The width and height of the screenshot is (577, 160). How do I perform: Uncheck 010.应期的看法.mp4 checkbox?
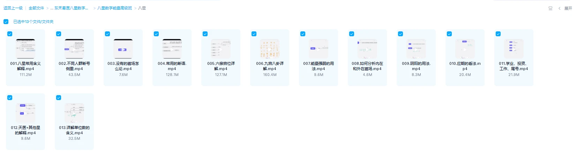point(449,34)
